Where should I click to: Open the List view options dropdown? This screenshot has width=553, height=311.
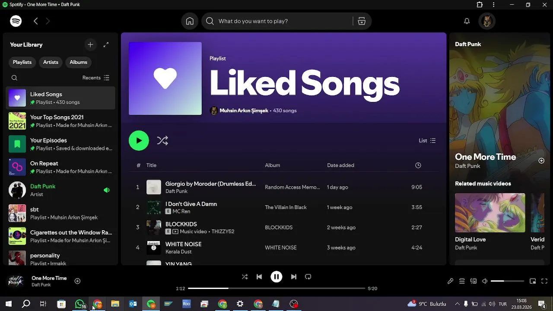pyautogui.click(x=427, y=140)
